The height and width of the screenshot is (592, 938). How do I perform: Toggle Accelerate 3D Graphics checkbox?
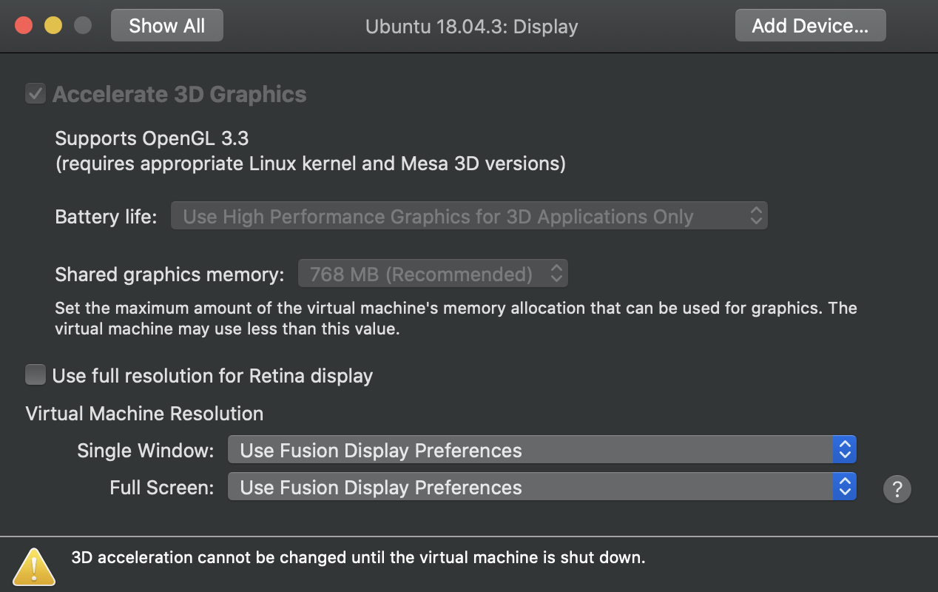pos(35,93)
